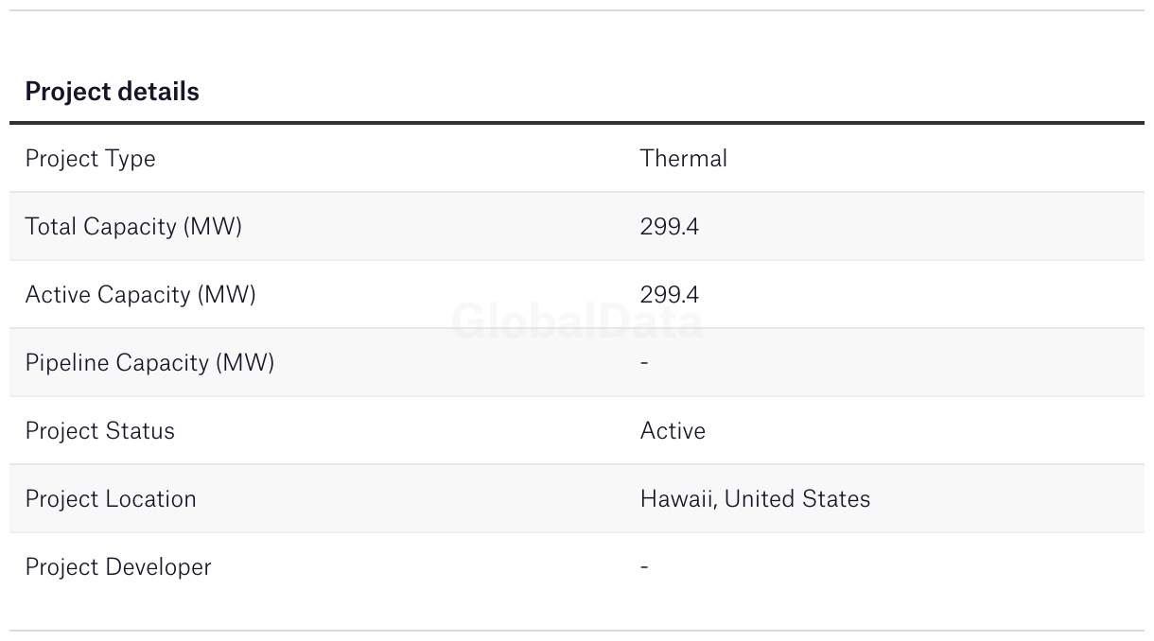
Task: Click the Total Capacity value 299.4
Action: pyautogui.click(x=669, y=227)
